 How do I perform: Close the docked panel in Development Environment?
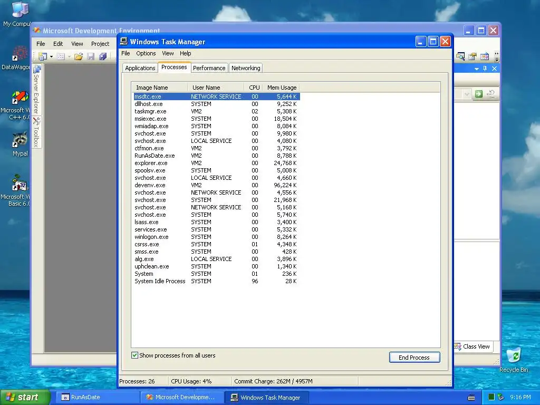point(494,69)
